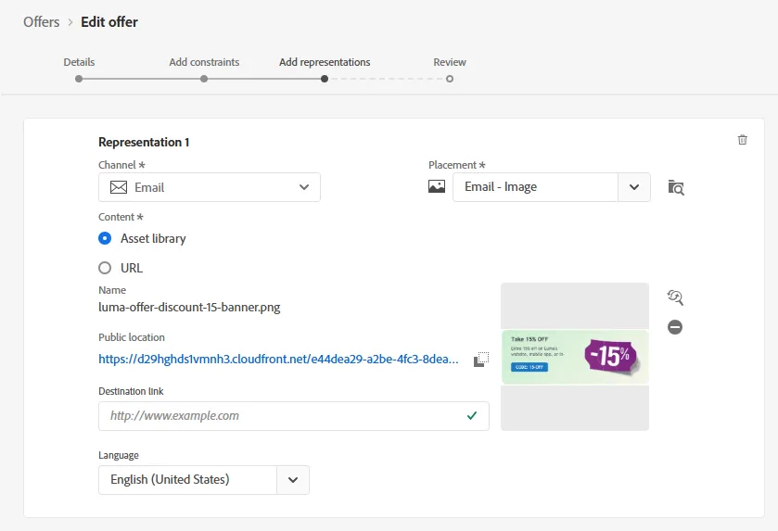The width and height of the screenshot is (778, 531).
Task: Select the Asset library radio option
Action: click(x=105, y=238)
